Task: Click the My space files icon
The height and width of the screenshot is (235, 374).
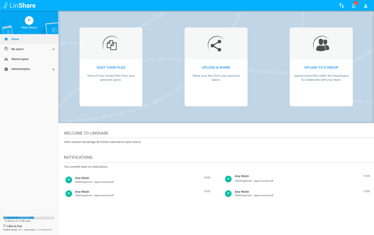Action: coord(6,49)
